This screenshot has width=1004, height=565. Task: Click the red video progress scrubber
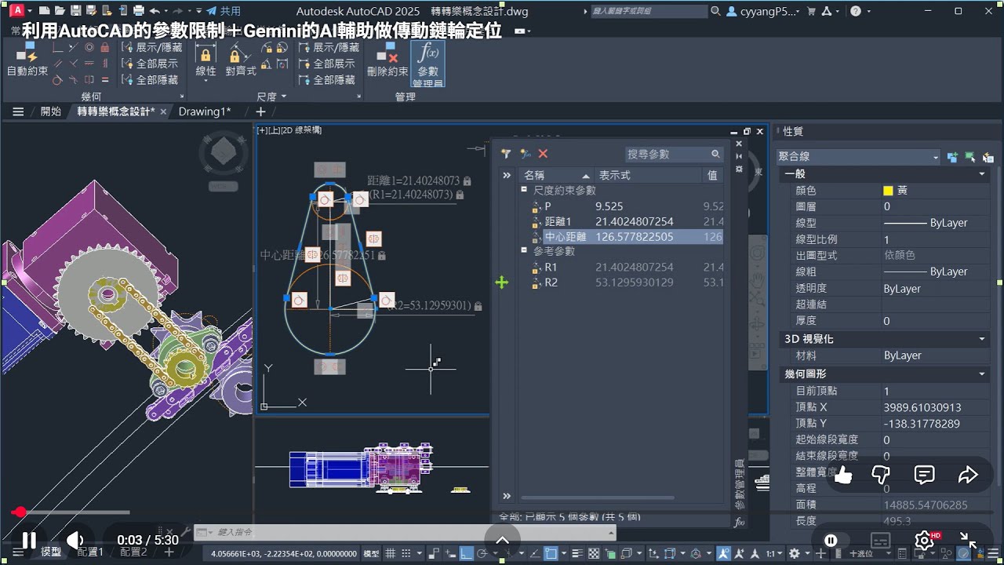19,512
